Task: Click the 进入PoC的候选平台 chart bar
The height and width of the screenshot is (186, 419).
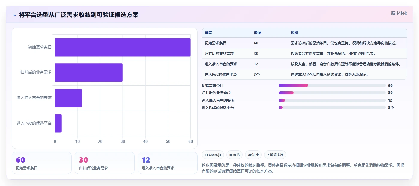Action: click(58, 123)
